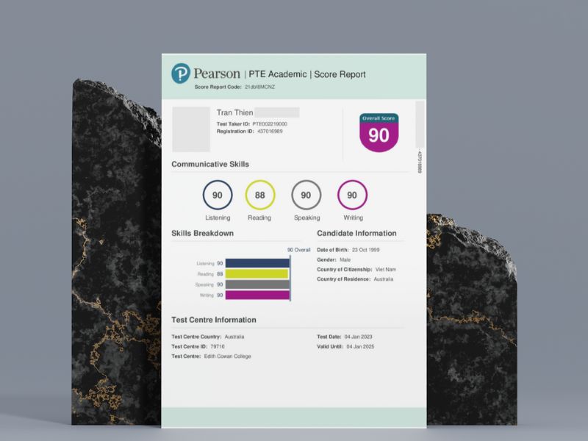The image size is (588, 441).
Task: Click Test Centre Country 'Australia'
Action: tap(234, 337)
